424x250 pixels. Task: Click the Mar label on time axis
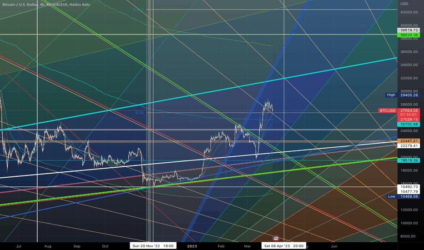pos(247,246)
